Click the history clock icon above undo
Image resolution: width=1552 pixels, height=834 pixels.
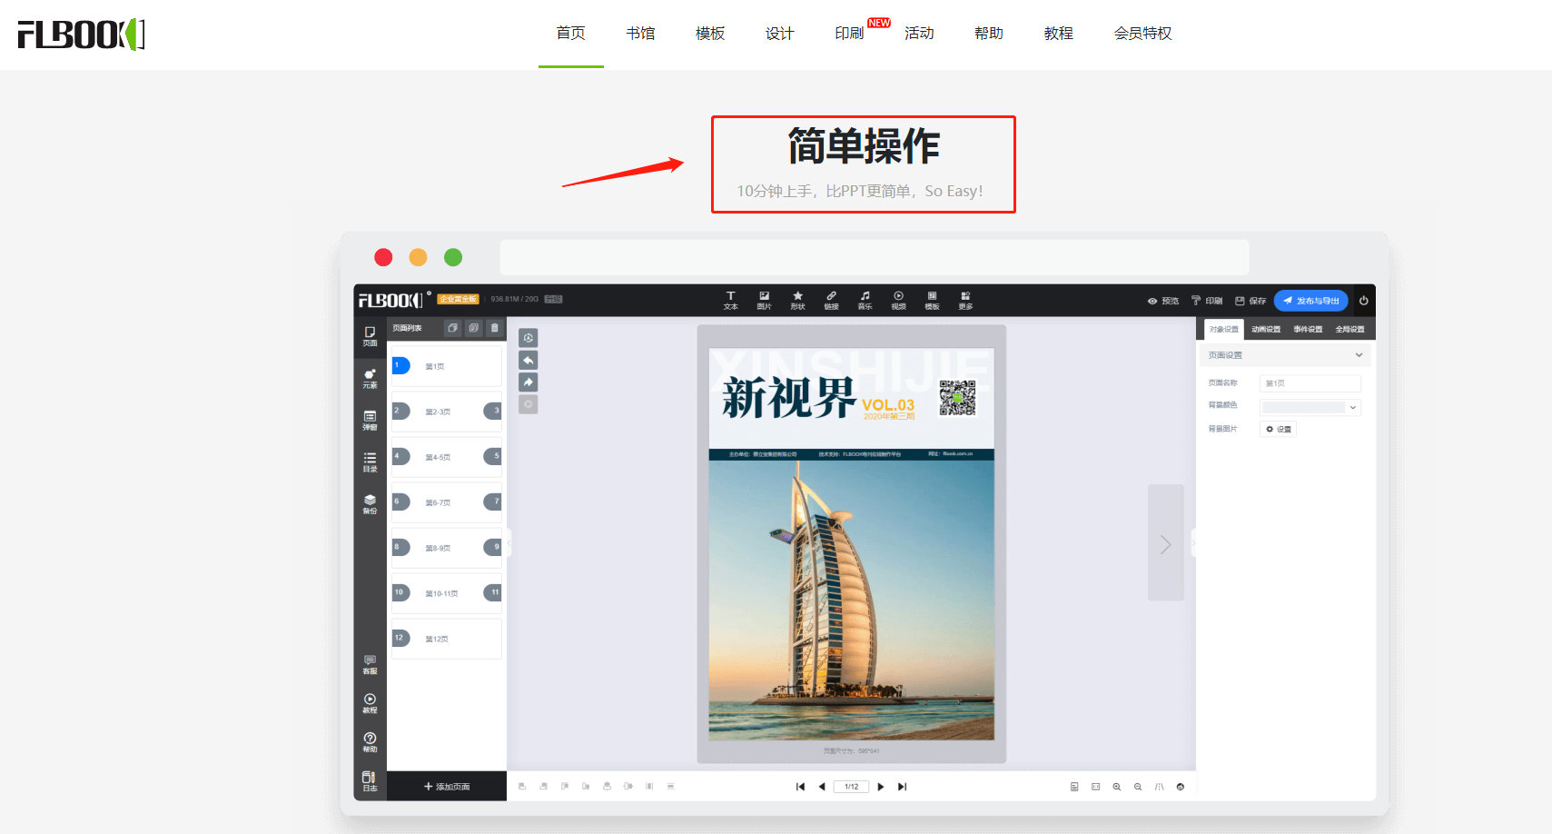pos(529,337)
